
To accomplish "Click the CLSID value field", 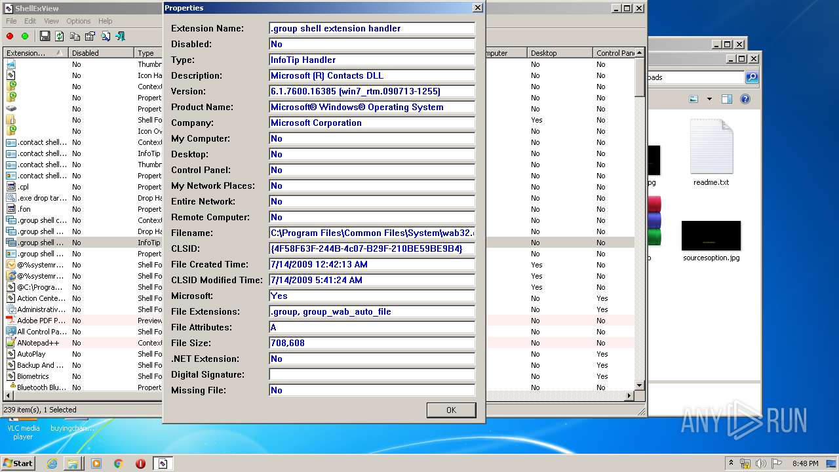I will pos(372,248).
